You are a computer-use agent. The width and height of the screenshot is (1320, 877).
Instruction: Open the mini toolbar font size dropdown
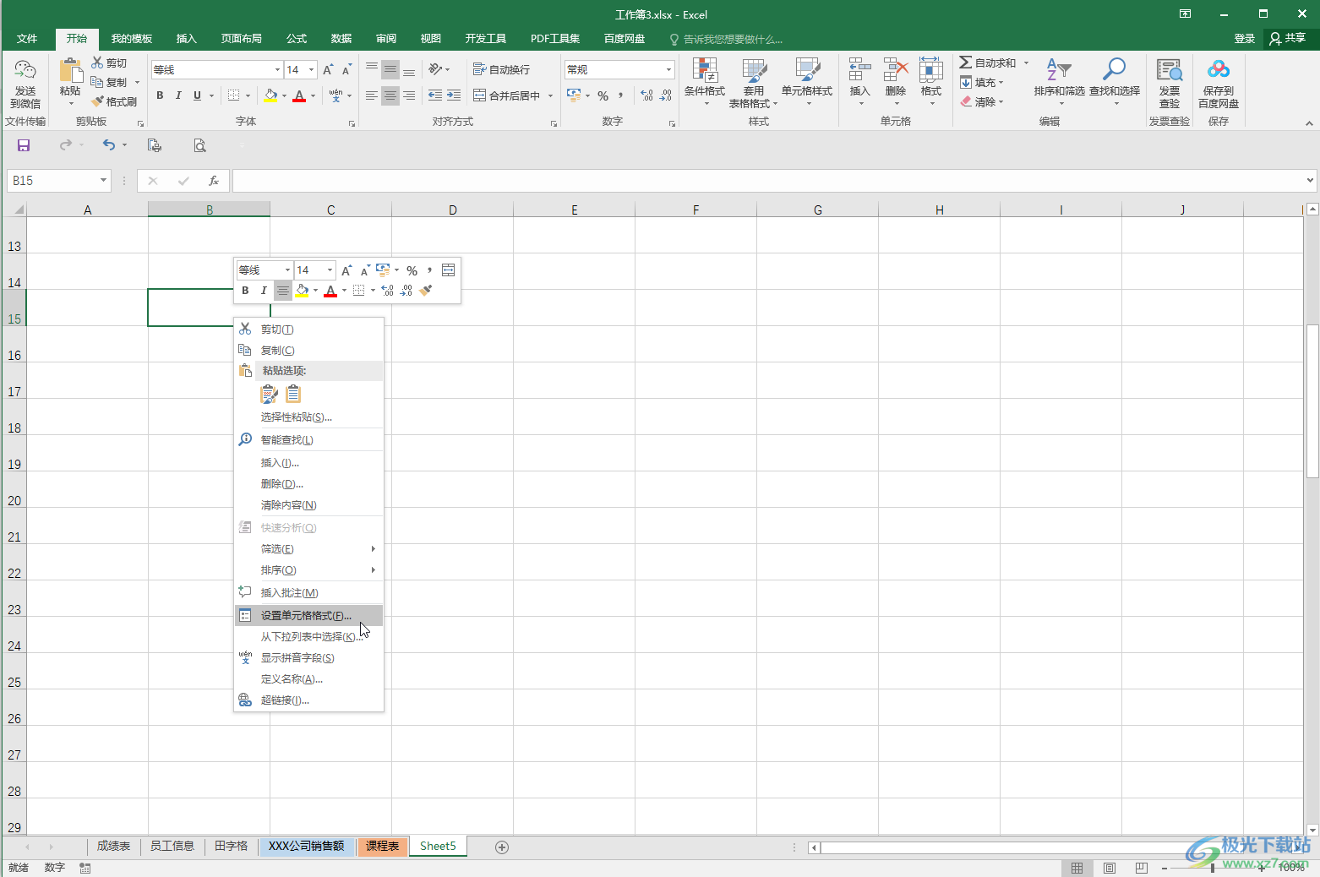330,270
